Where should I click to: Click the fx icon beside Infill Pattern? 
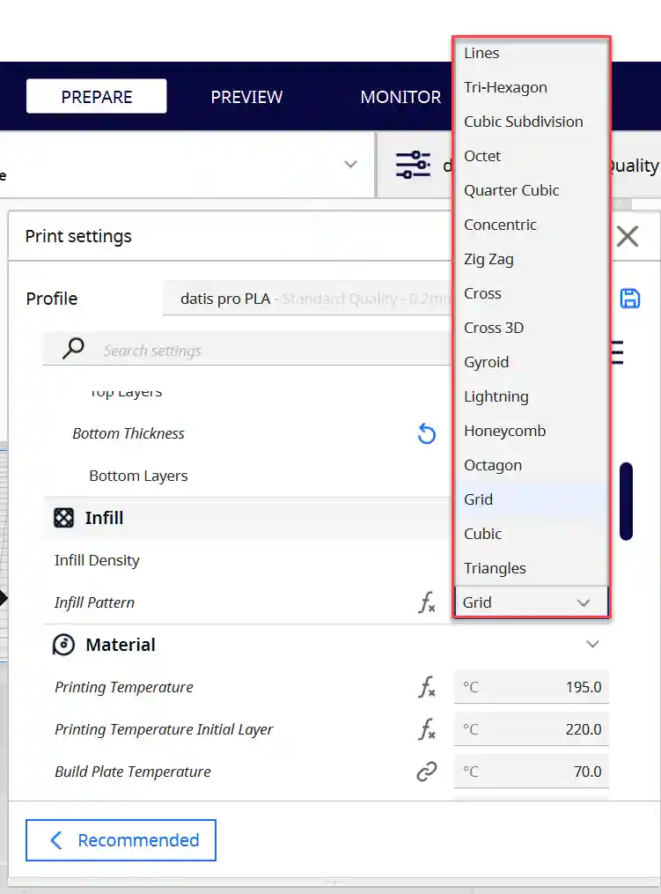pyautogui.click(x=427, y=602)
